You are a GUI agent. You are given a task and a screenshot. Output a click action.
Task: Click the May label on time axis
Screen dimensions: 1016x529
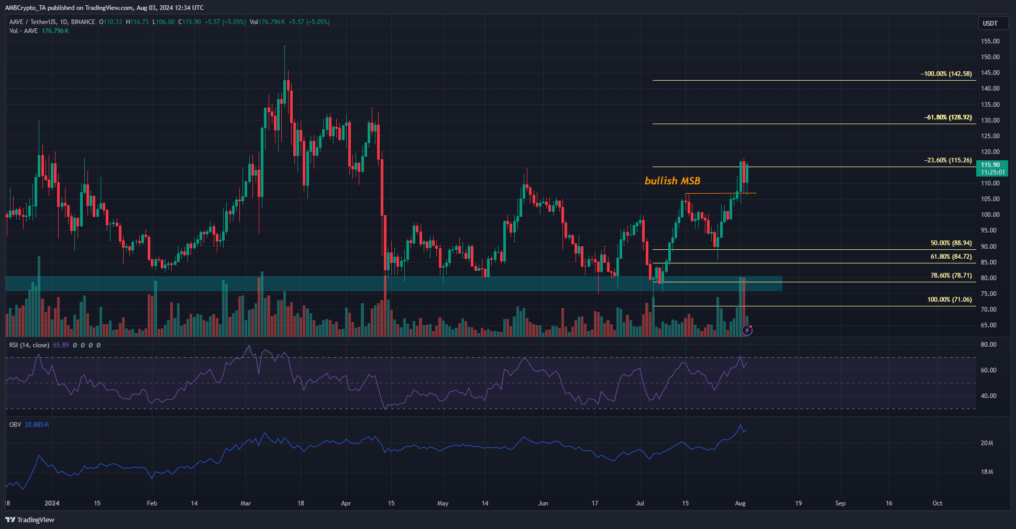[443, 503]
